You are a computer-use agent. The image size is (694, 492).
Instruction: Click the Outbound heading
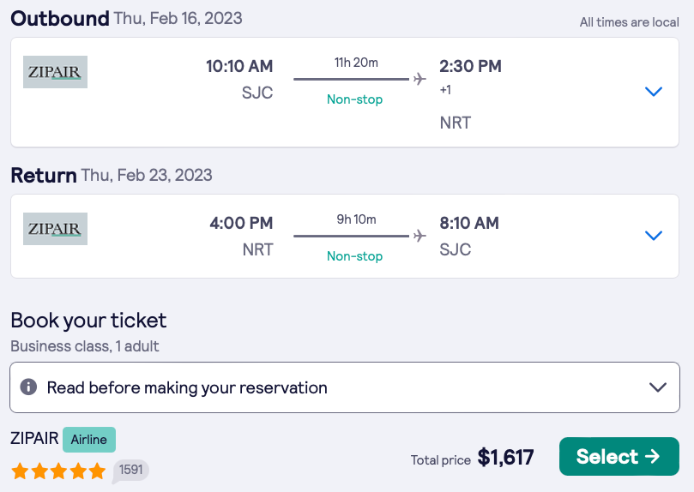click(x=60, y=18)
